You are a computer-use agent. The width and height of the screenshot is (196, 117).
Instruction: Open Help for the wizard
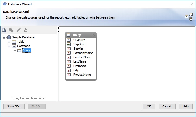(186, 106)
